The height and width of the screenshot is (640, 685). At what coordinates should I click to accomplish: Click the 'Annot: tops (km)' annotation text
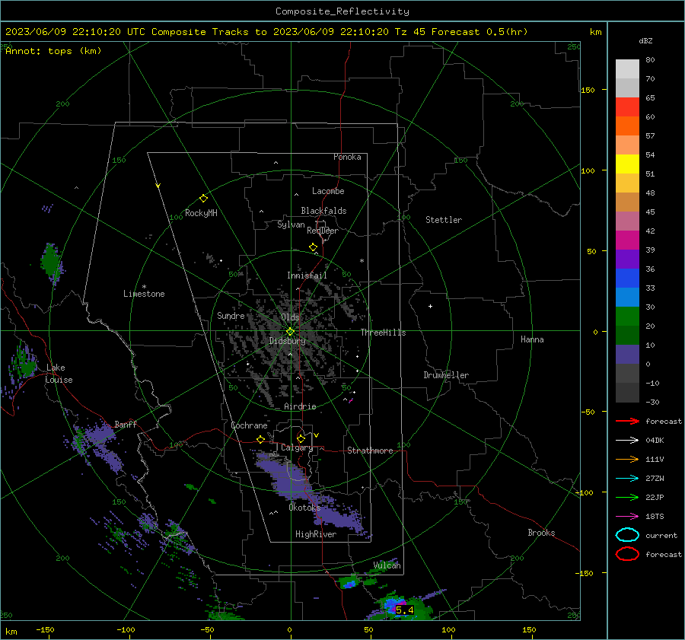click(53, 51)
